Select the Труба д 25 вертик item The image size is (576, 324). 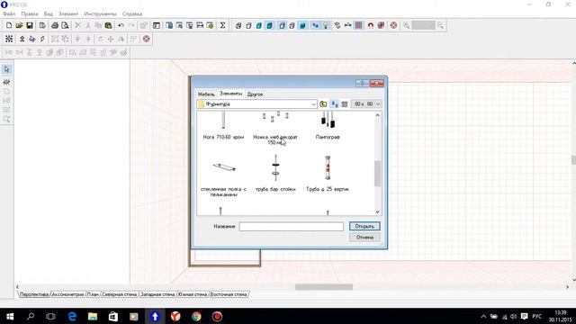pos(328,174)
